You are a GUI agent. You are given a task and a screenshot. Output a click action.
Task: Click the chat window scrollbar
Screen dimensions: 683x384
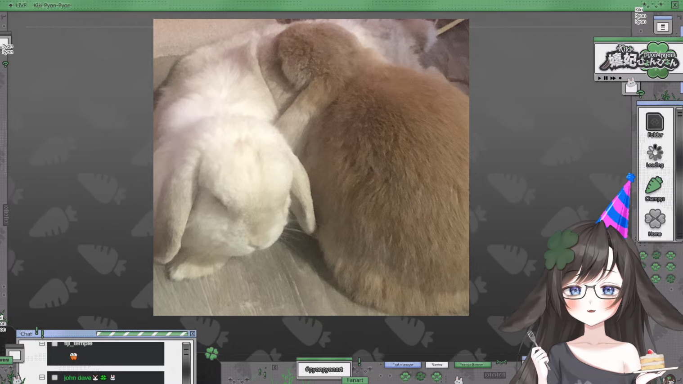186,362
